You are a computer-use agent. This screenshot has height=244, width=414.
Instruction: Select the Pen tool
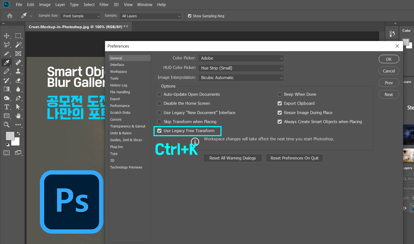(18, 98)
